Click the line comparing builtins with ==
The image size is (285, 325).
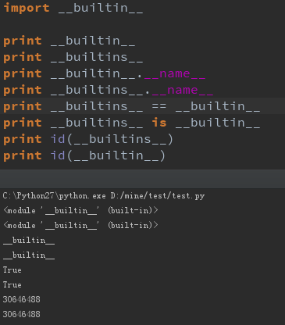click(132, 106)
